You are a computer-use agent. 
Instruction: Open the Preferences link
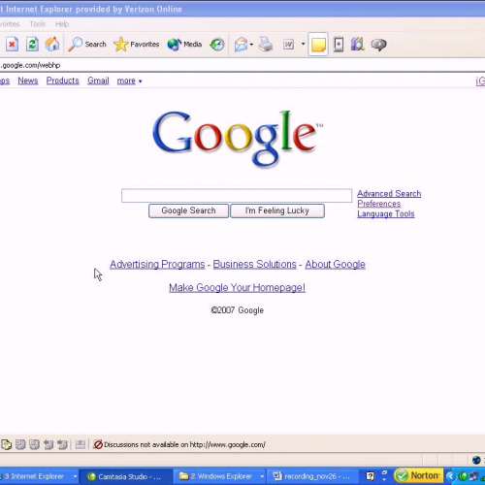(x=379, y=204)
